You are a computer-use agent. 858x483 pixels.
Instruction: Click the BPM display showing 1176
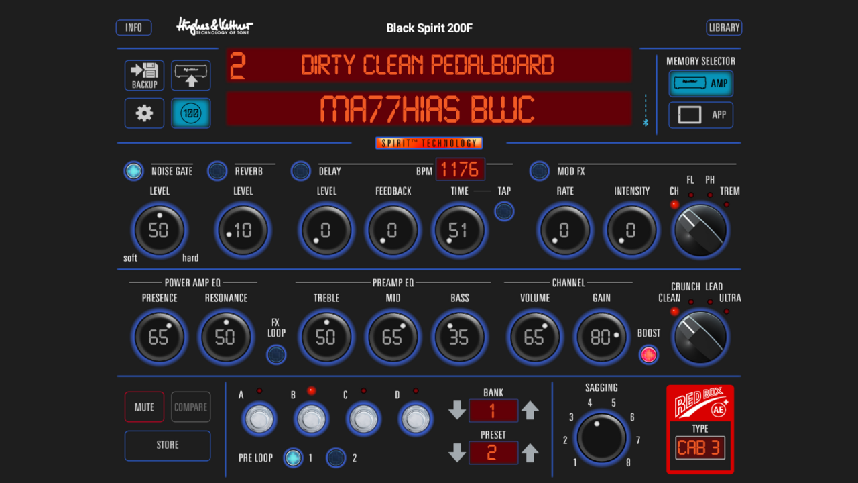[x=461, y=169]
